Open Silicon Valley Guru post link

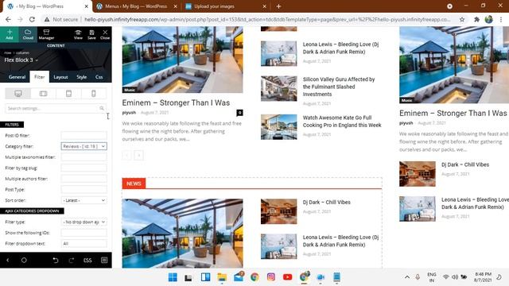339,87
